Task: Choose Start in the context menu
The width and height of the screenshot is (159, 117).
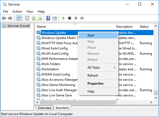Action: (x=98, y=35)
